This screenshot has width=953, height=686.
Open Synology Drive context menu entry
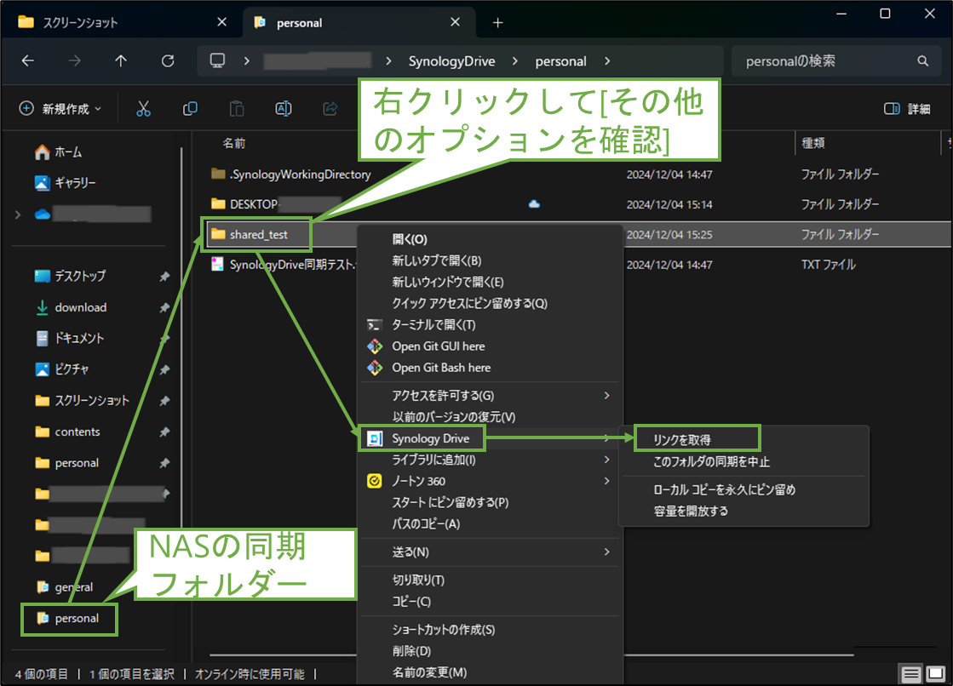(489, 438)
